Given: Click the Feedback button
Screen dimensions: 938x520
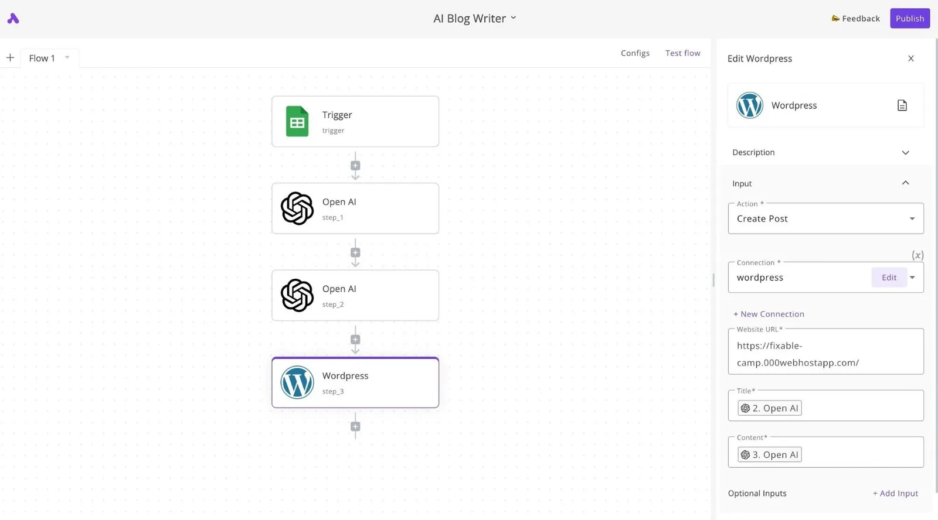Looking at the screenshot, I should coord(855,19).
